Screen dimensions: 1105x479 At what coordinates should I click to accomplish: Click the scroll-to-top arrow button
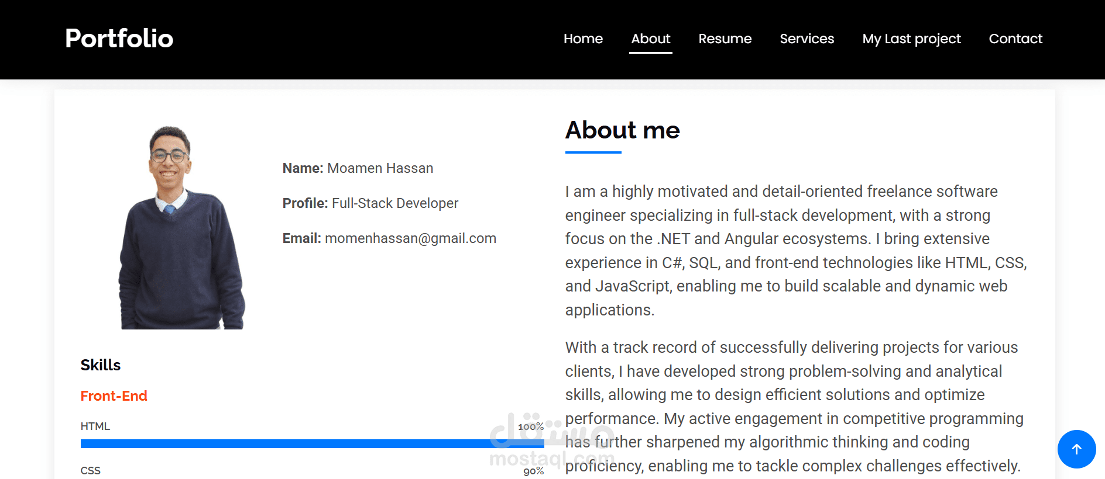1076,449
